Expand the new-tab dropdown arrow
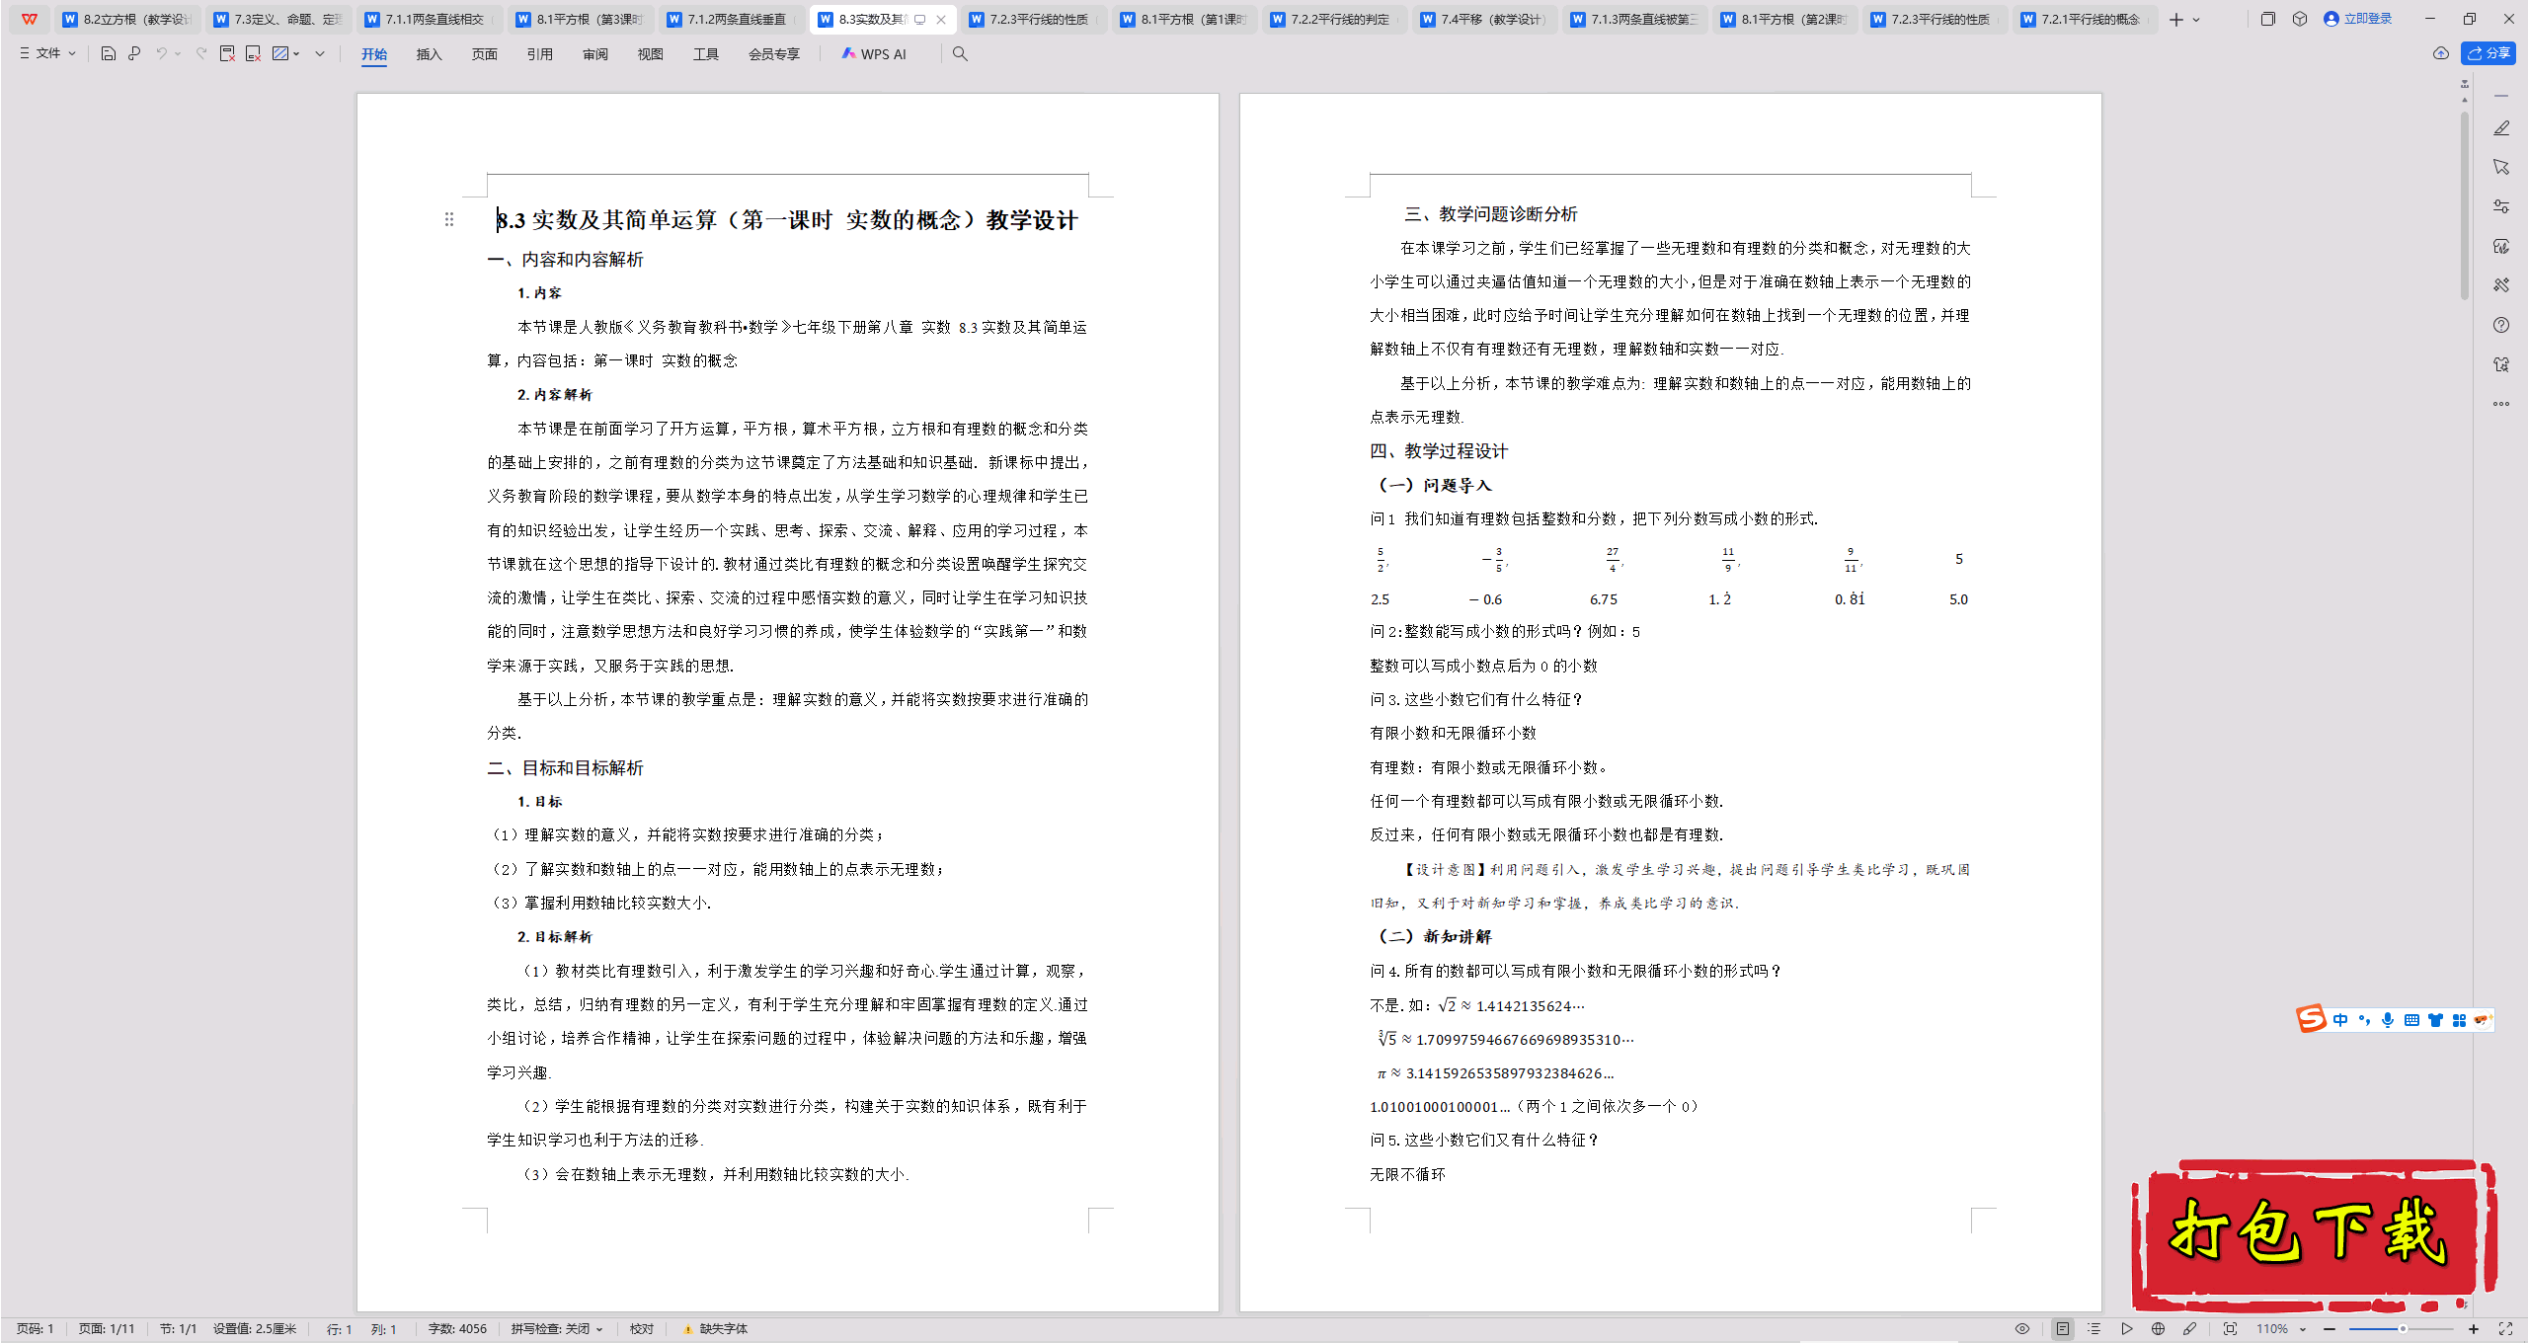The image size is (2528, 1343). coord(2196,19)
